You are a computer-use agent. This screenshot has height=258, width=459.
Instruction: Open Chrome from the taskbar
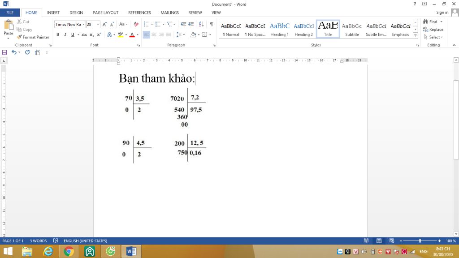coord(69,251)
